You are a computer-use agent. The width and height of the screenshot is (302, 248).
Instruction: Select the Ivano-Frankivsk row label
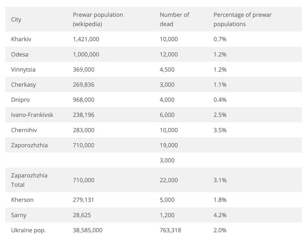click(x=32, y=115)
